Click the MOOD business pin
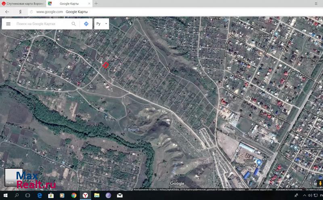323x200 pixels. pos(259,162)
